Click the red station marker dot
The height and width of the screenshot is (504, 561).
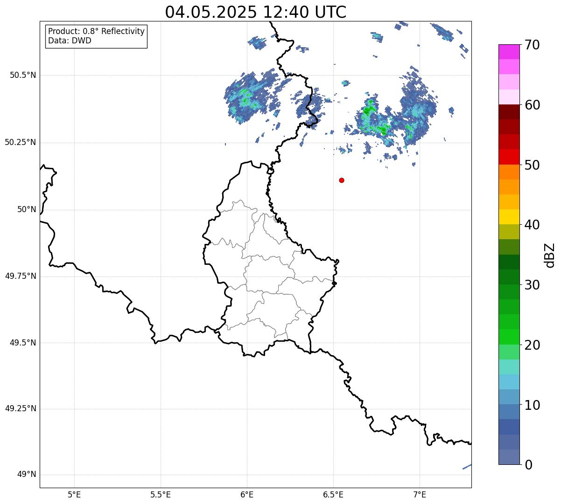tap(342, 180)
